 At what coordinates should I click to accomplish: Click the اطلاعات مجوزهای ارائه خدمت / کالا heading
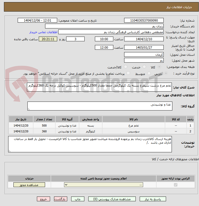(x=175, y=159)
